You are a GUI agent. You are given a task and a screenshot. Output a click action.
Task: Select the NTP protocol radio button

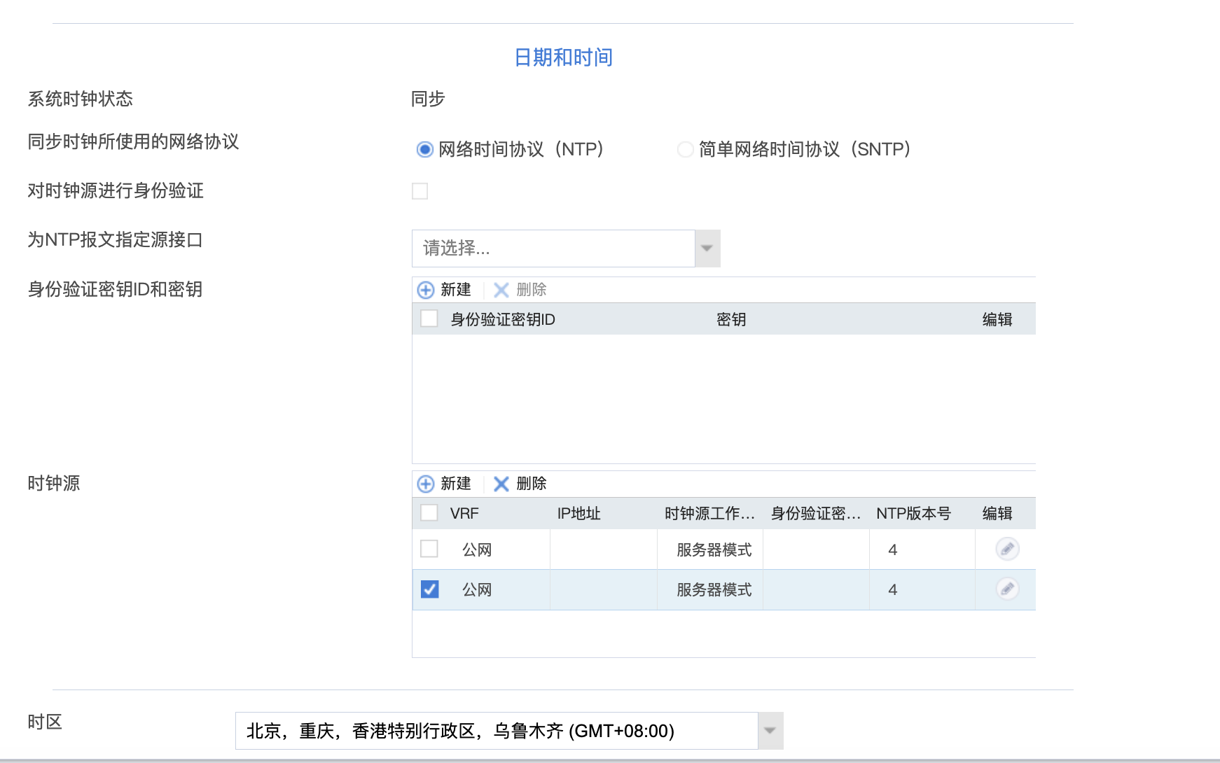[424, 150]
